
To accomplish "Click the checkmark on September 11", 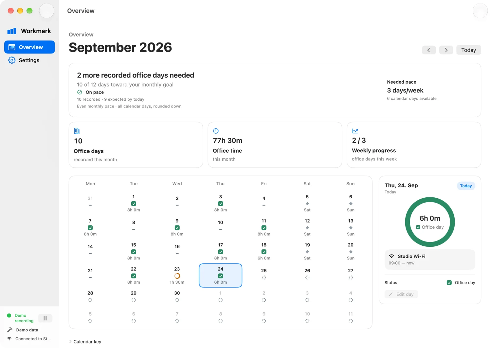I will [x=264, y=228].
